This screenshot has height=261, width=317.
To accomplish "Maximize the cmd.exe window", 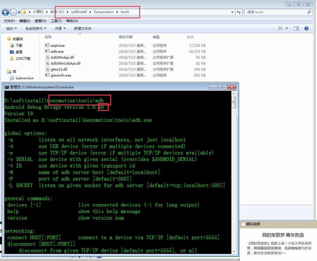I will point(222,87).
